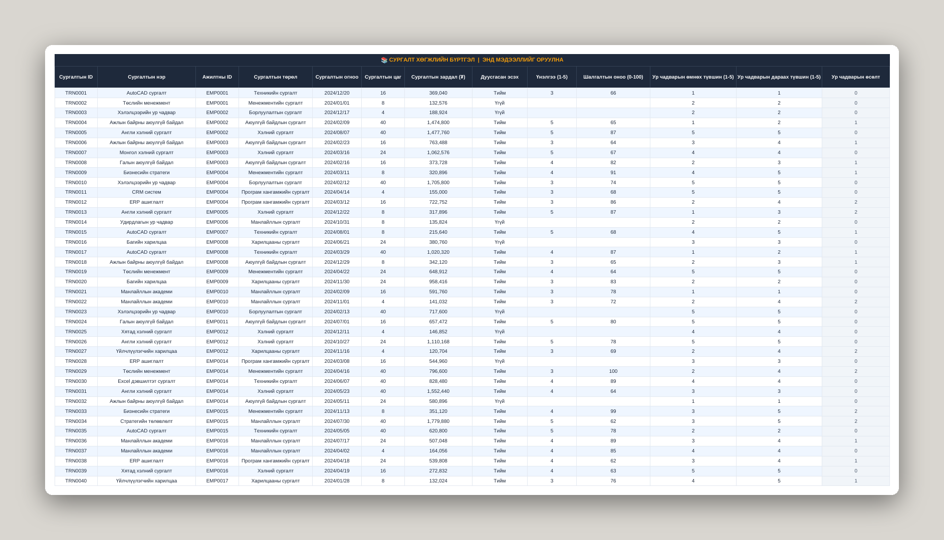Select the cost value '1,474,800'
This screenshot has height=540, width=944.
[x=438, y=123]
